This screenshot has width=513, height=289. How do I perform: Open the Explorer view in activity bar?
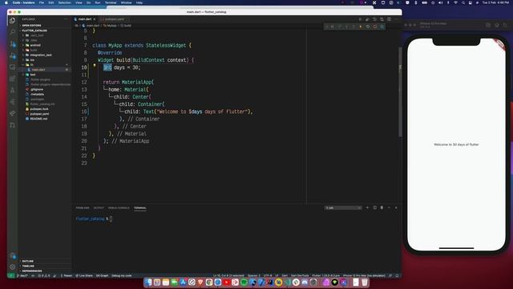point(13,21)
